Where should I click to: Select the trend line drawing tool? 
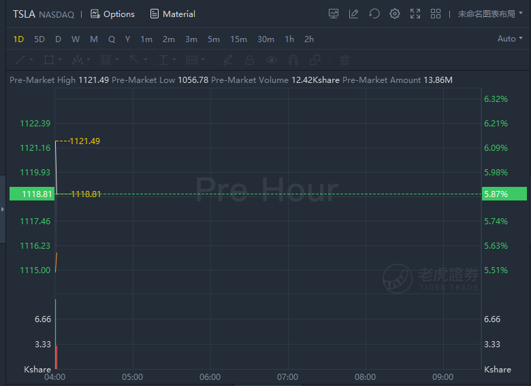tap(20, 60)
